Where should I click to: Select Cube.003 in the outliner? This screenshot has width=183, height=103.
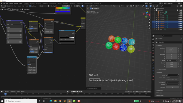coord(162,20)
